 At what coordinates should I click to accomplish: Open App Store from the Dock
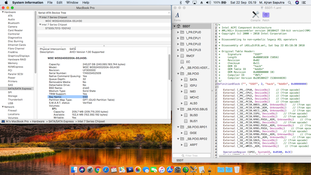[x=169, y=169]
